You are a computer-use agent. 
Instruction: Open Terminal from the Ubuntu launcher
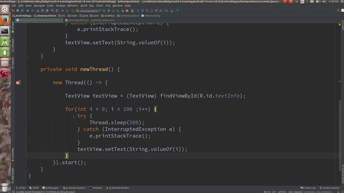[5, 31]
